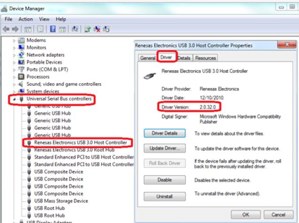Open the View menu
This screenshot has width=299, height=223.
[x=44, y=19]
